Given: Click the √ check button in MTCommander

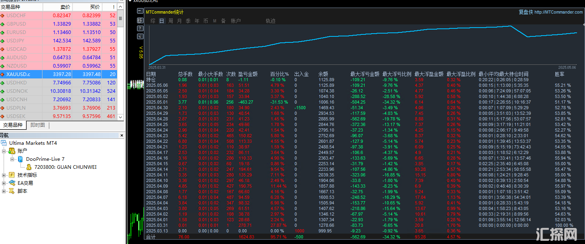Looking at the screenshot, I should (140, 36).
